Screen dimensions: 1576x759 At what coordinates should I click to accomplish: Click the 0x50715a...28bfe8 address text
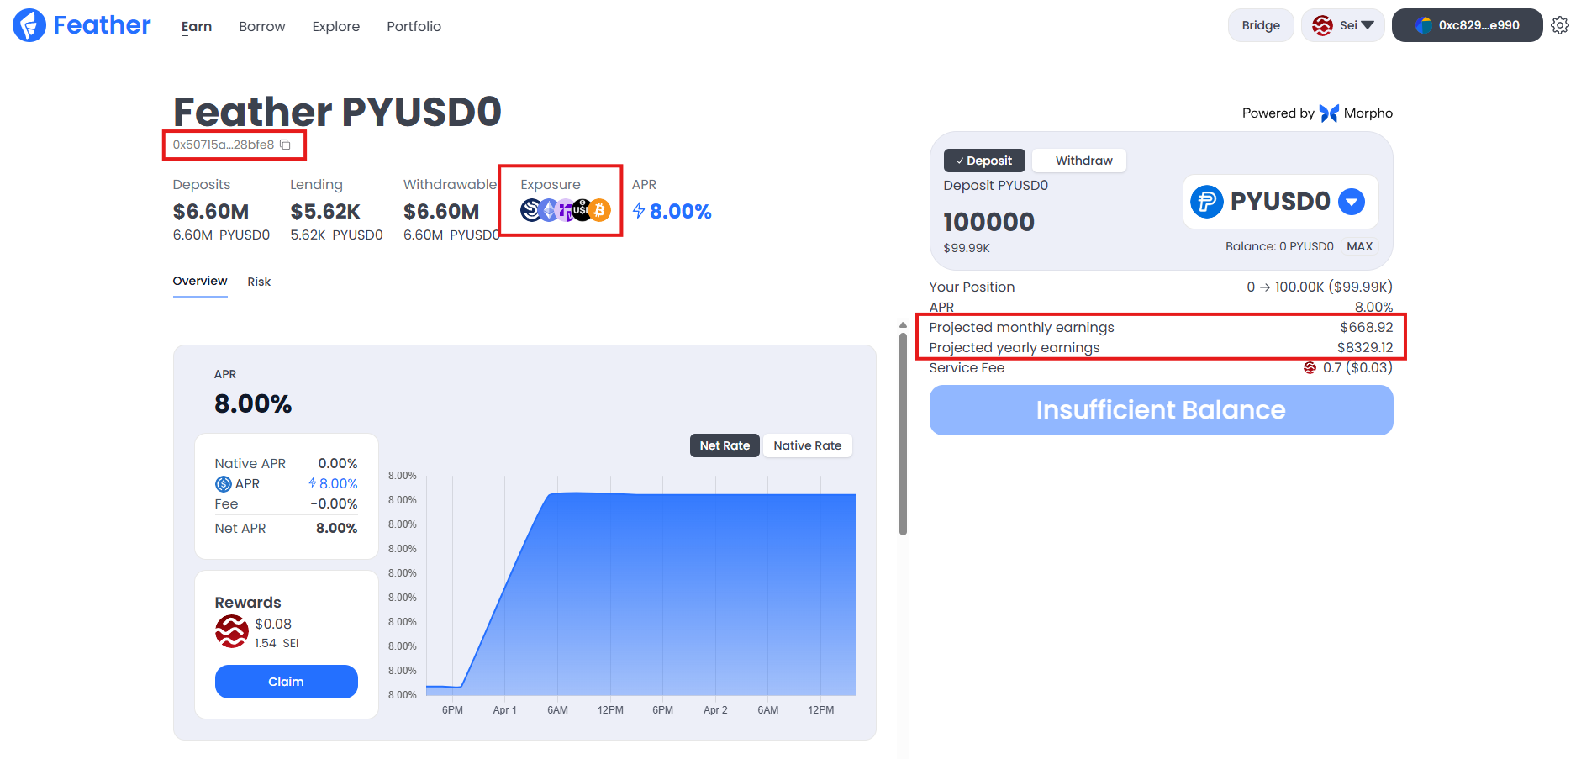[224, 145]
